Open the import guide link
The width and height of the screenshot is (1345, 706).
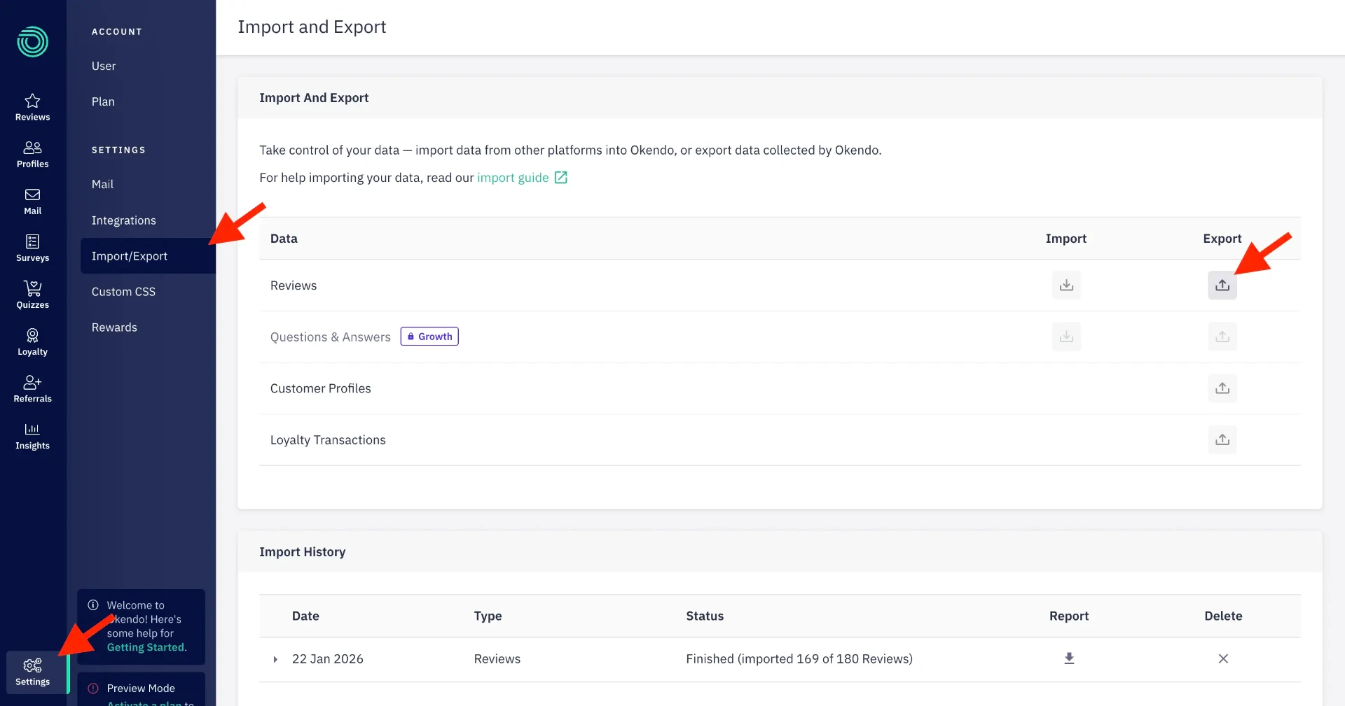point(522,178)
